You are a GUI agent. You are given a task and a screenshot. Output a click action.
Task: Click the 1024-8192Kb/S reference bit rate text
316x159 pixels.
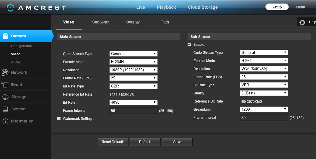click(122, 95)
